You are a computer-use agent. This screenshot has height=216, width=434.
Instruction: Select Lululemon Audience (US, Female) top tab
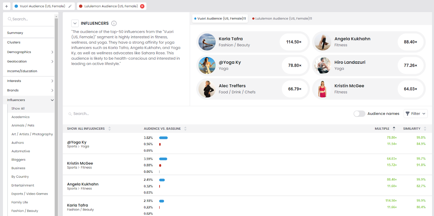pyautogui.click(x=111, y=6)
